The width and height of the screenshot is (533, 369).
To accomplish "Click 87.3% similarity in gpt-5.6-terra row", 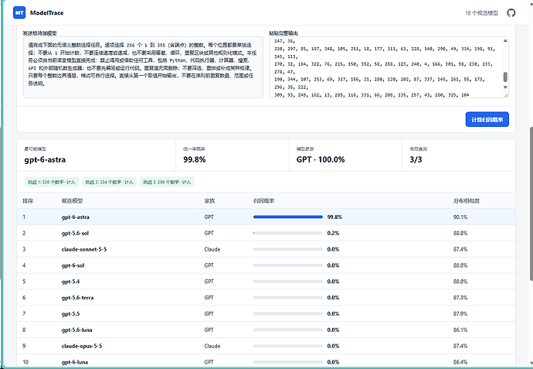I will pos(460,298).
